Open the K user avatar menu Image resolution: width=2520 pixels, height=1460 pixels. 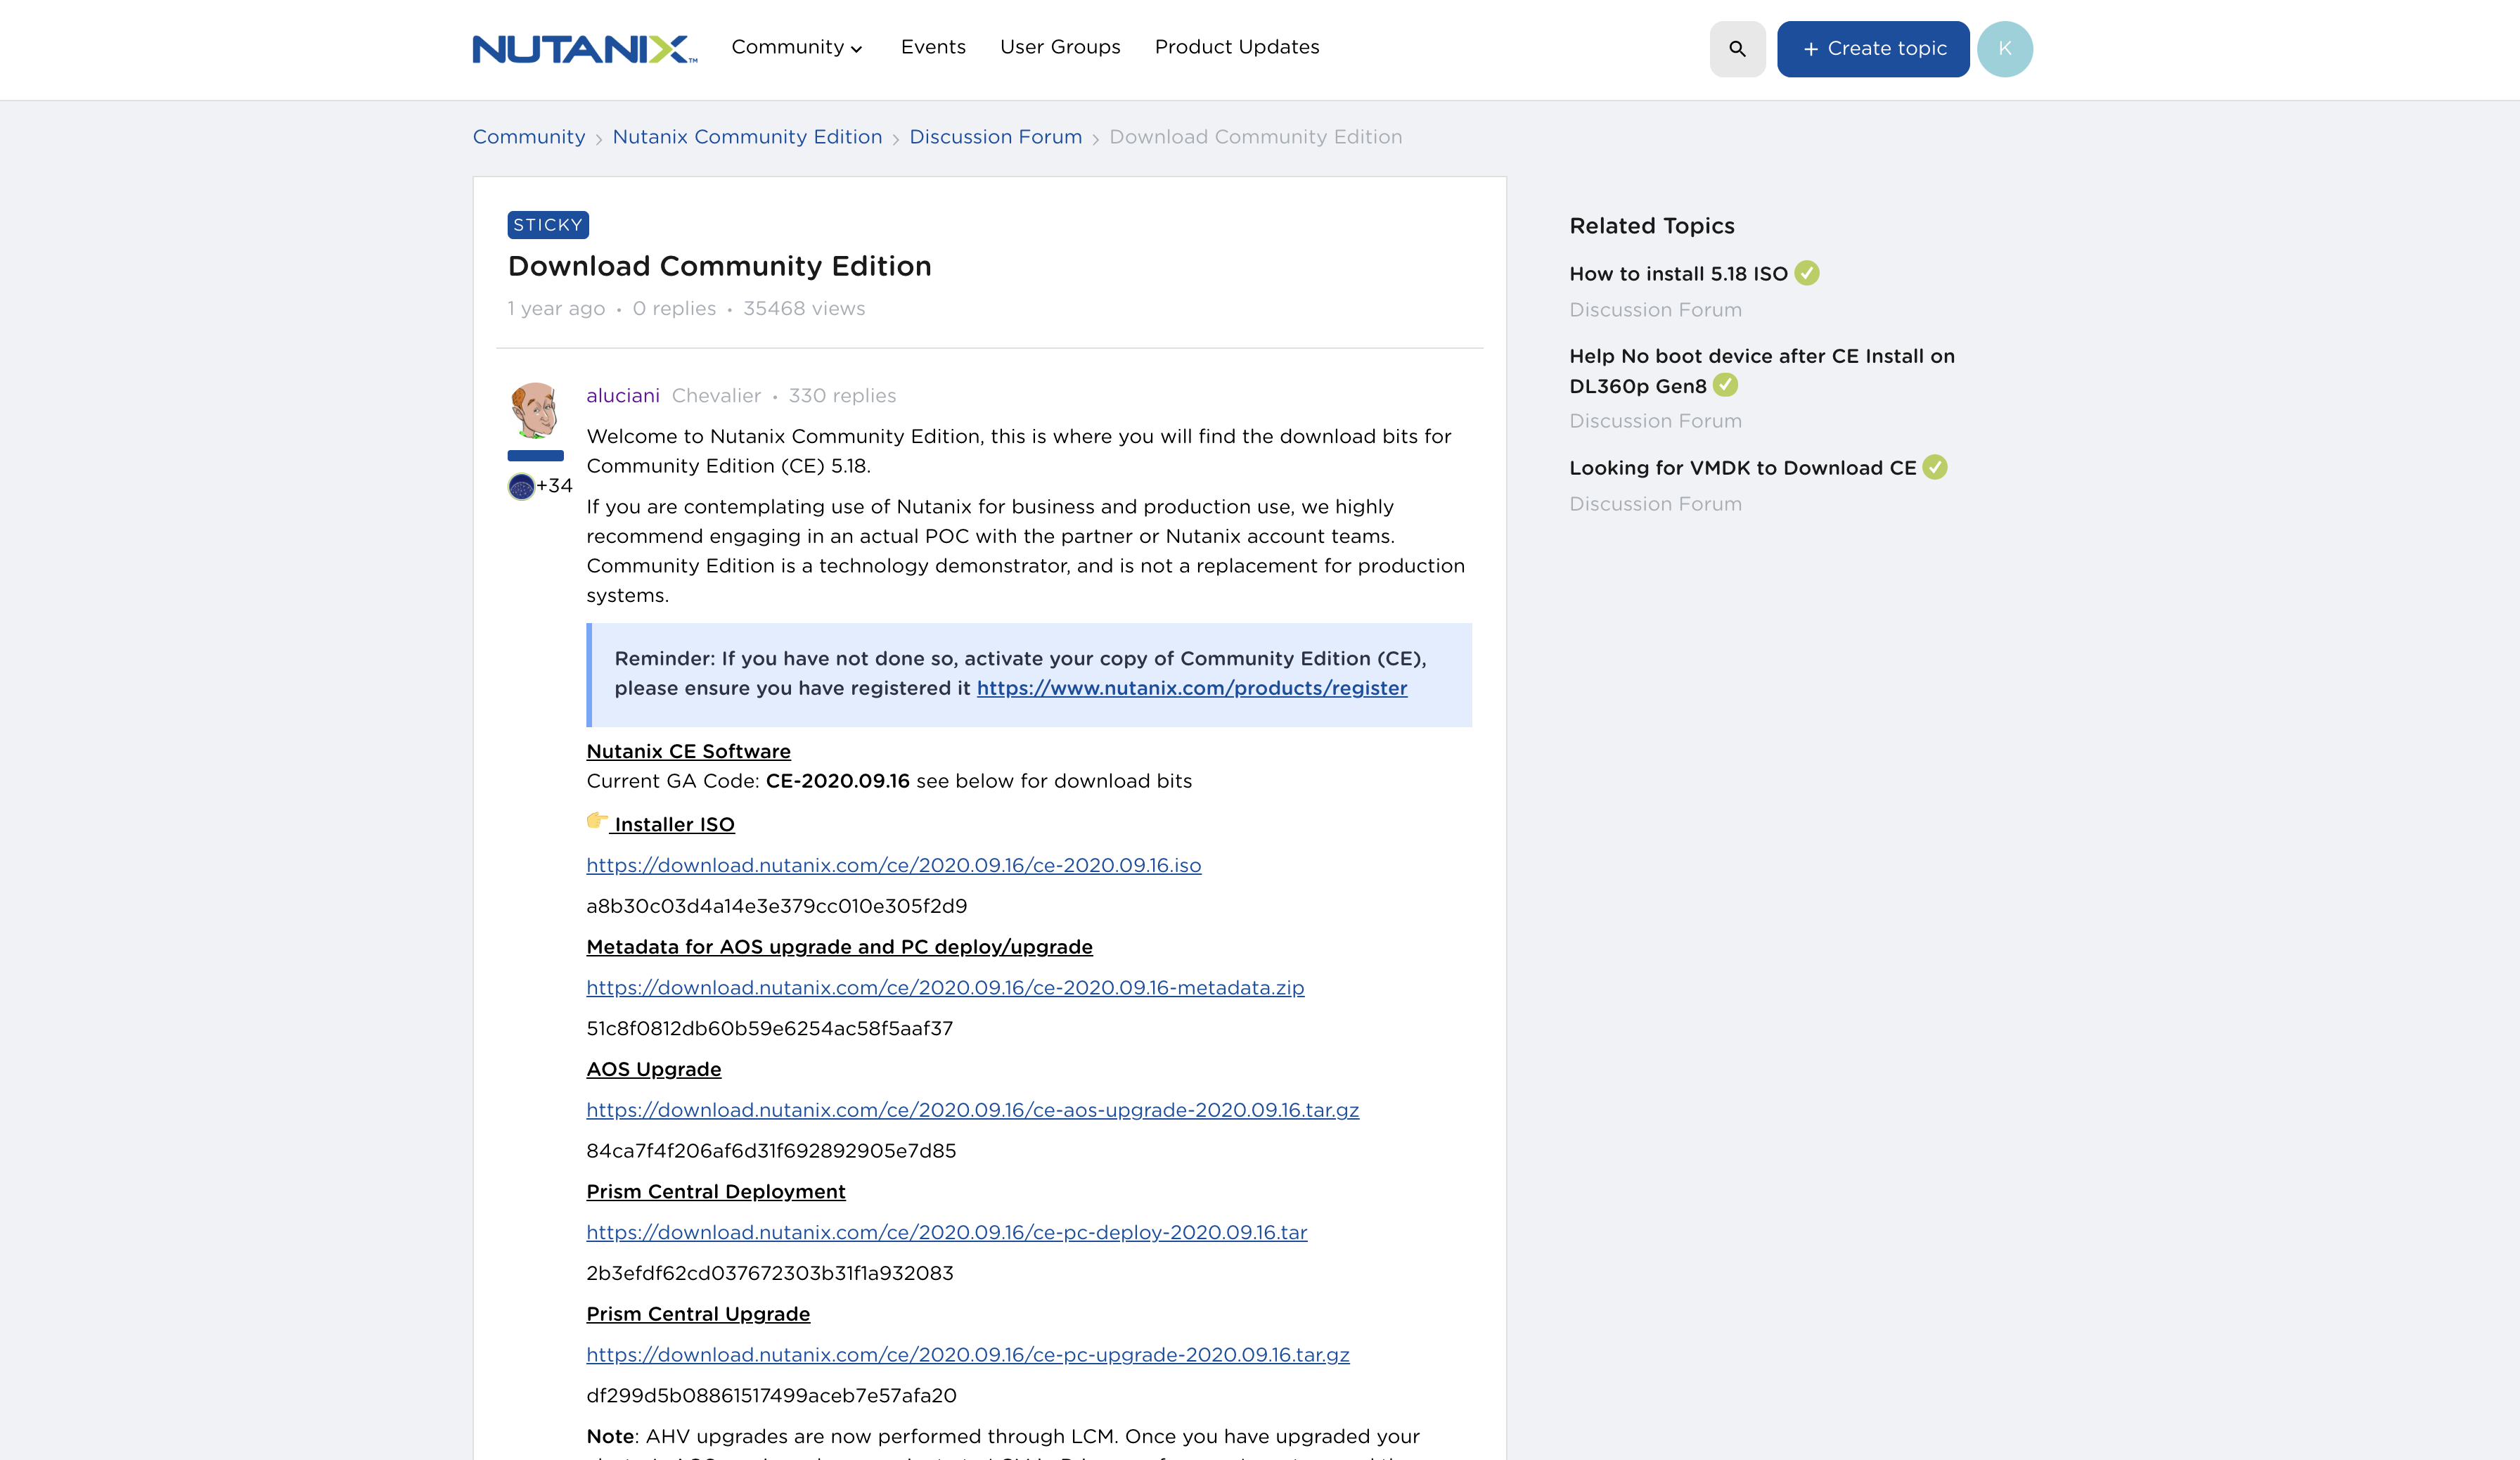[x=2004, y=49]
